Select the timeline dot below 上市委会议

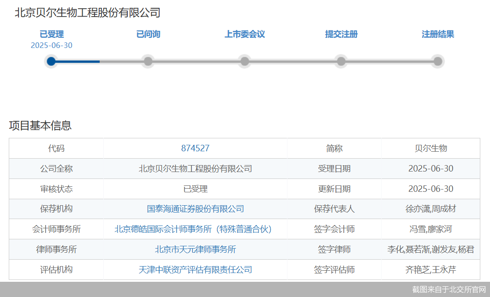(x=245, y=61)
